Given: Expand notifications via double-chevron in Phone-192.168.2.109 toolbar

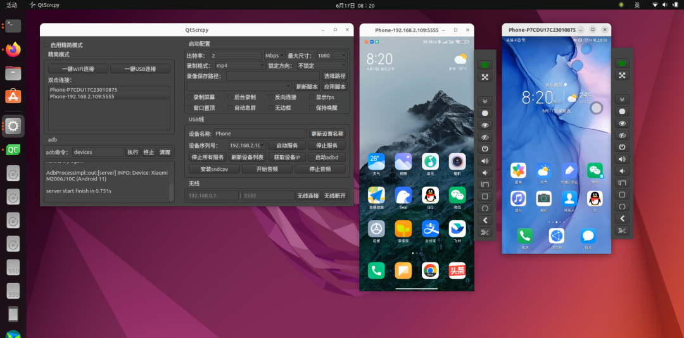Looking at the screenshot, I should coord(484,101).
